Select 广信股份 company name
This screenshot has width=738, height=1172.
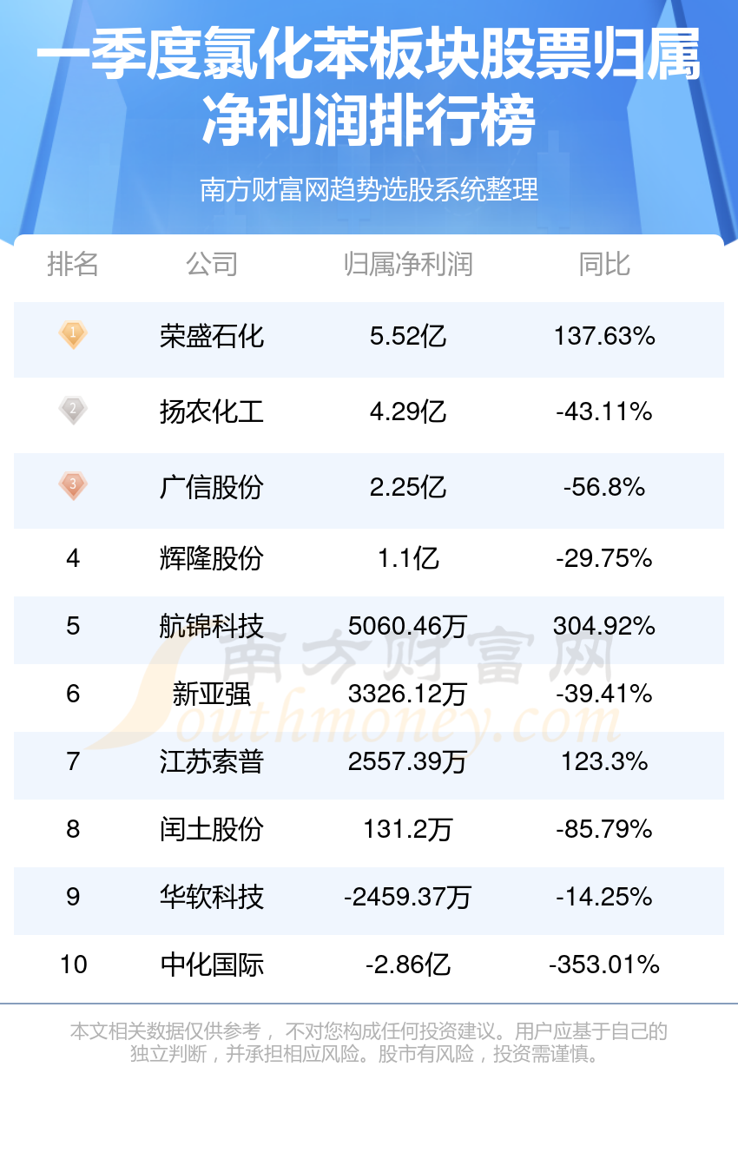tap(211, 486)
